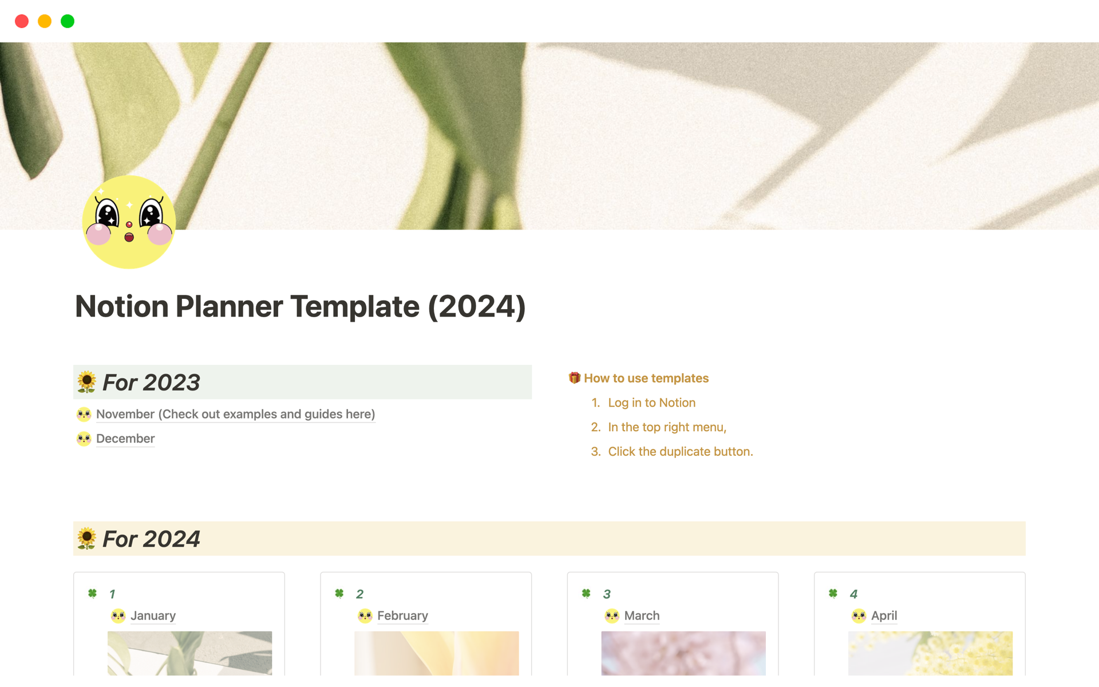Expand the For 2023 section
Screen dimensions: 1099x687
tap(149, 382)
